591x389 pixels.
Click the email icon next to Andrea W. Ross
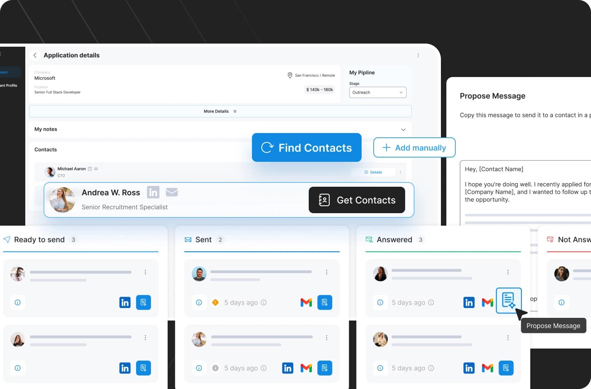[x=171, y=192]
